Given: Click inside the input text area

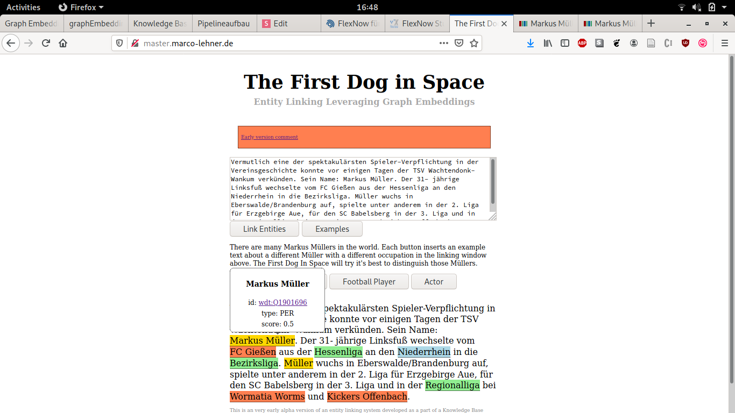Looking at the screenshot, I should pos(359,188).
